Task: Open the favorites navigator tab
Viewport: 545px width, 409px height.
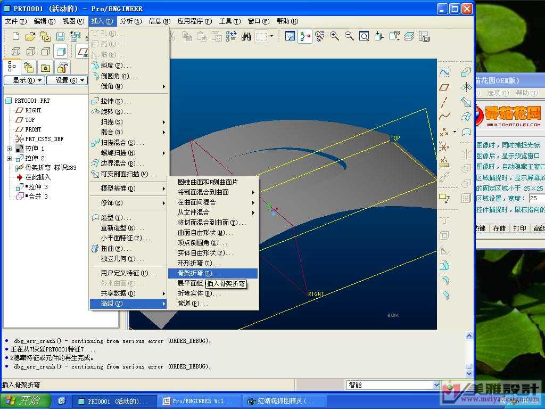Action: pos(45,67)
